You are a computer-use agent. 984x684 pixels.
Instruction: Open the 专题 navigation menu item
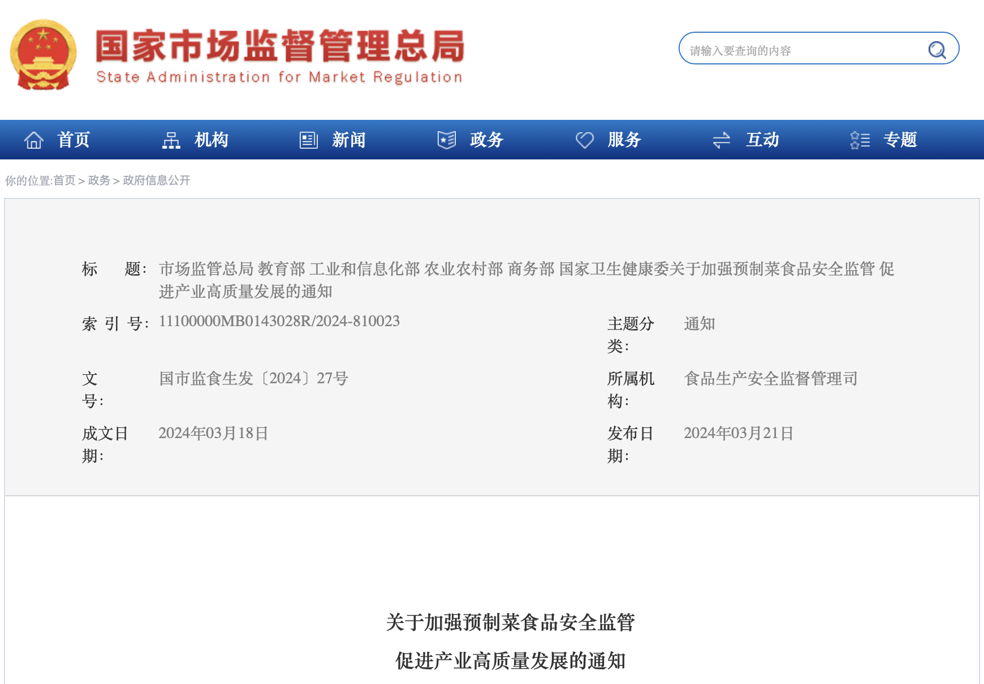(900, 140)
